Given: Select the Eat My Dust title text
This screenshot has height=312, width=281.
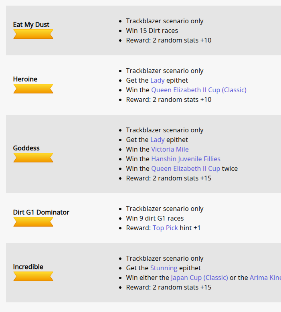Looking at the screenshot, I should [x=31, y=24].
